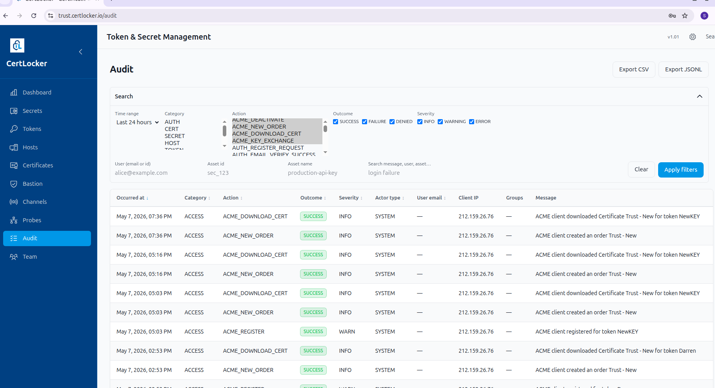The width and height of the screenshot is (715, 388).
Task: Click the Bastion shield icon
Action: click(x=14, y=184)
